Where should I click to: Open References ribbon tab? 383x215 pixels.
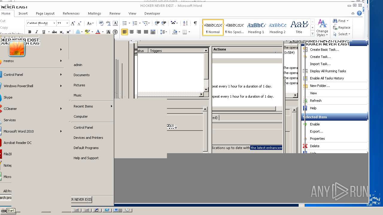point(71,13)
